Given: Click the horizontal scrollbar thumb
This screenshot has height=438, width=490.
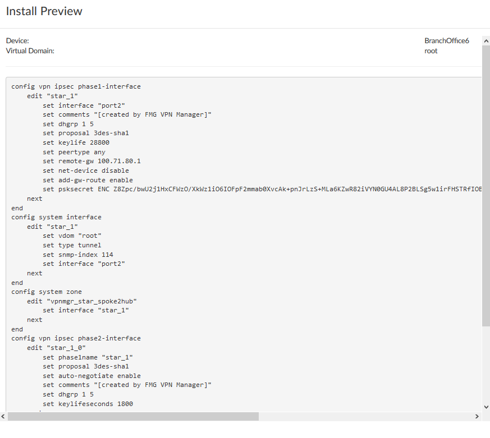Looking at the screenshot, I should (133, 417).
